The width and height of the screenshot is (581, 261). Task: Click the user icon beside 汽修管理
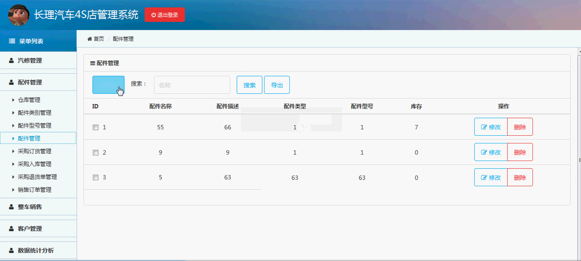[x=11, y=60]
